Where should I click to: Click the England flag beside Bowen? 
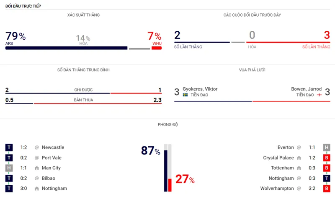click(x=319, y=95)
